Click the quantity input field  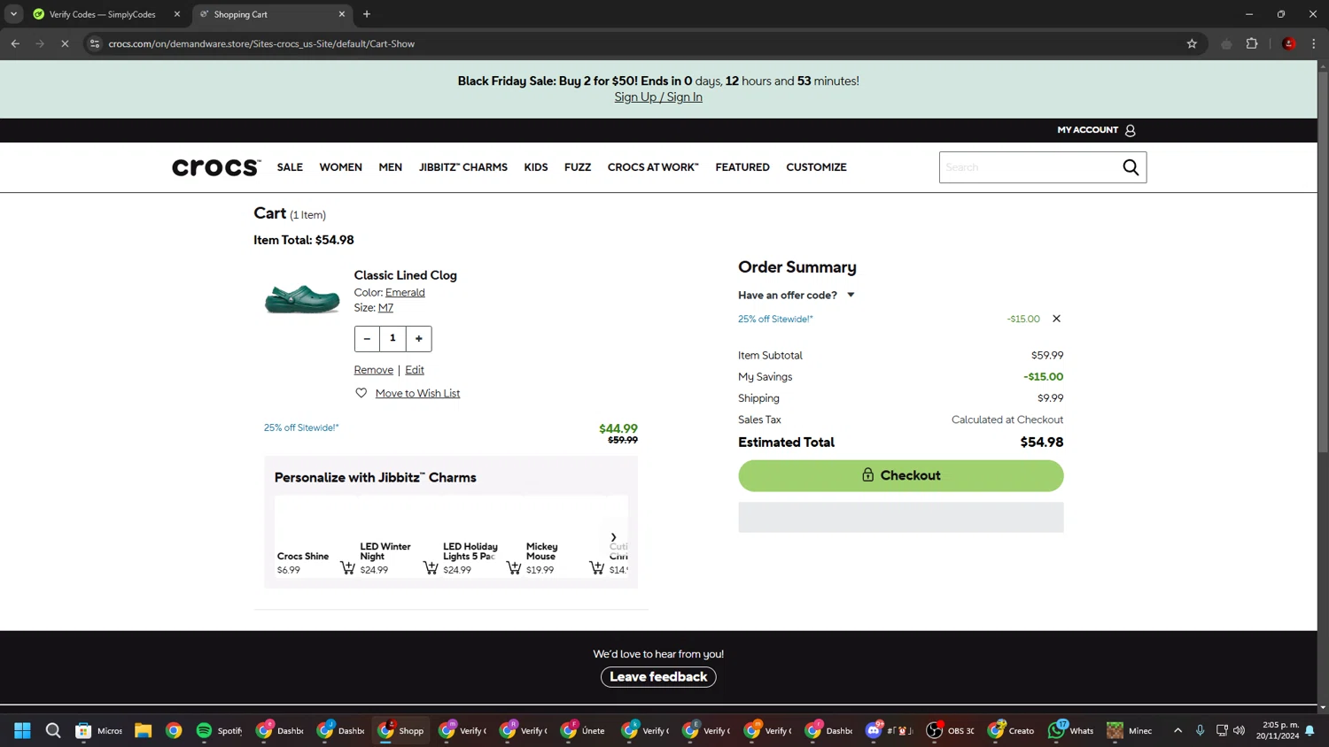click(392, 338)
